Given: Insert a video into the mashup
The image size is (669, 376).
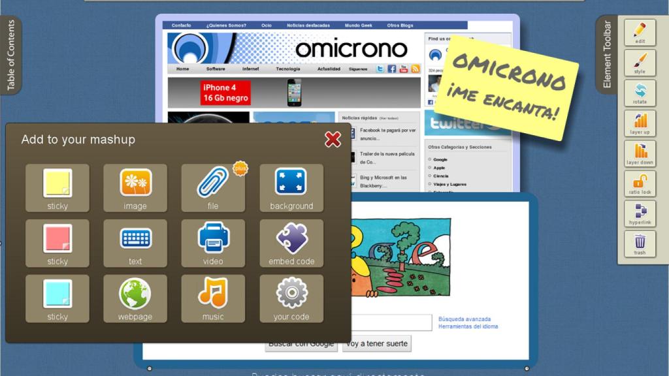Looking at the screenshot, I should pos(213,243).
